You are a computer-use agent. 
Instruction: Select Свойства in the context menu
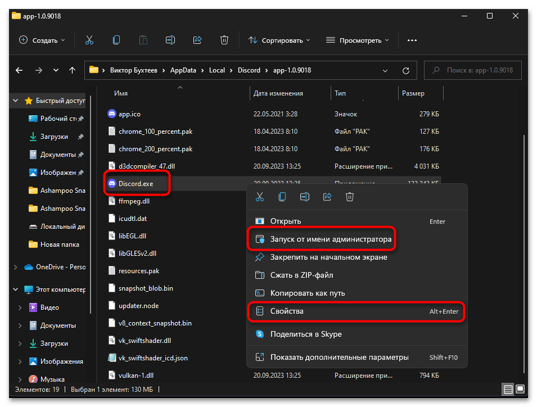[x=287, y=311]
